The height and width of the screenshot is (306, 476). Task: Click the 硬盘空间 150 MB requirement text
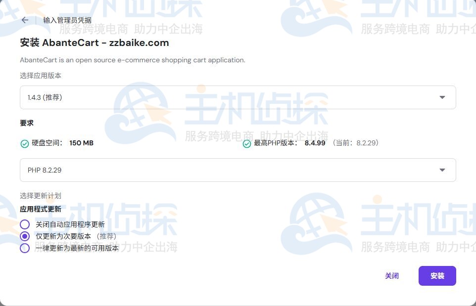[x=62, y=143]
